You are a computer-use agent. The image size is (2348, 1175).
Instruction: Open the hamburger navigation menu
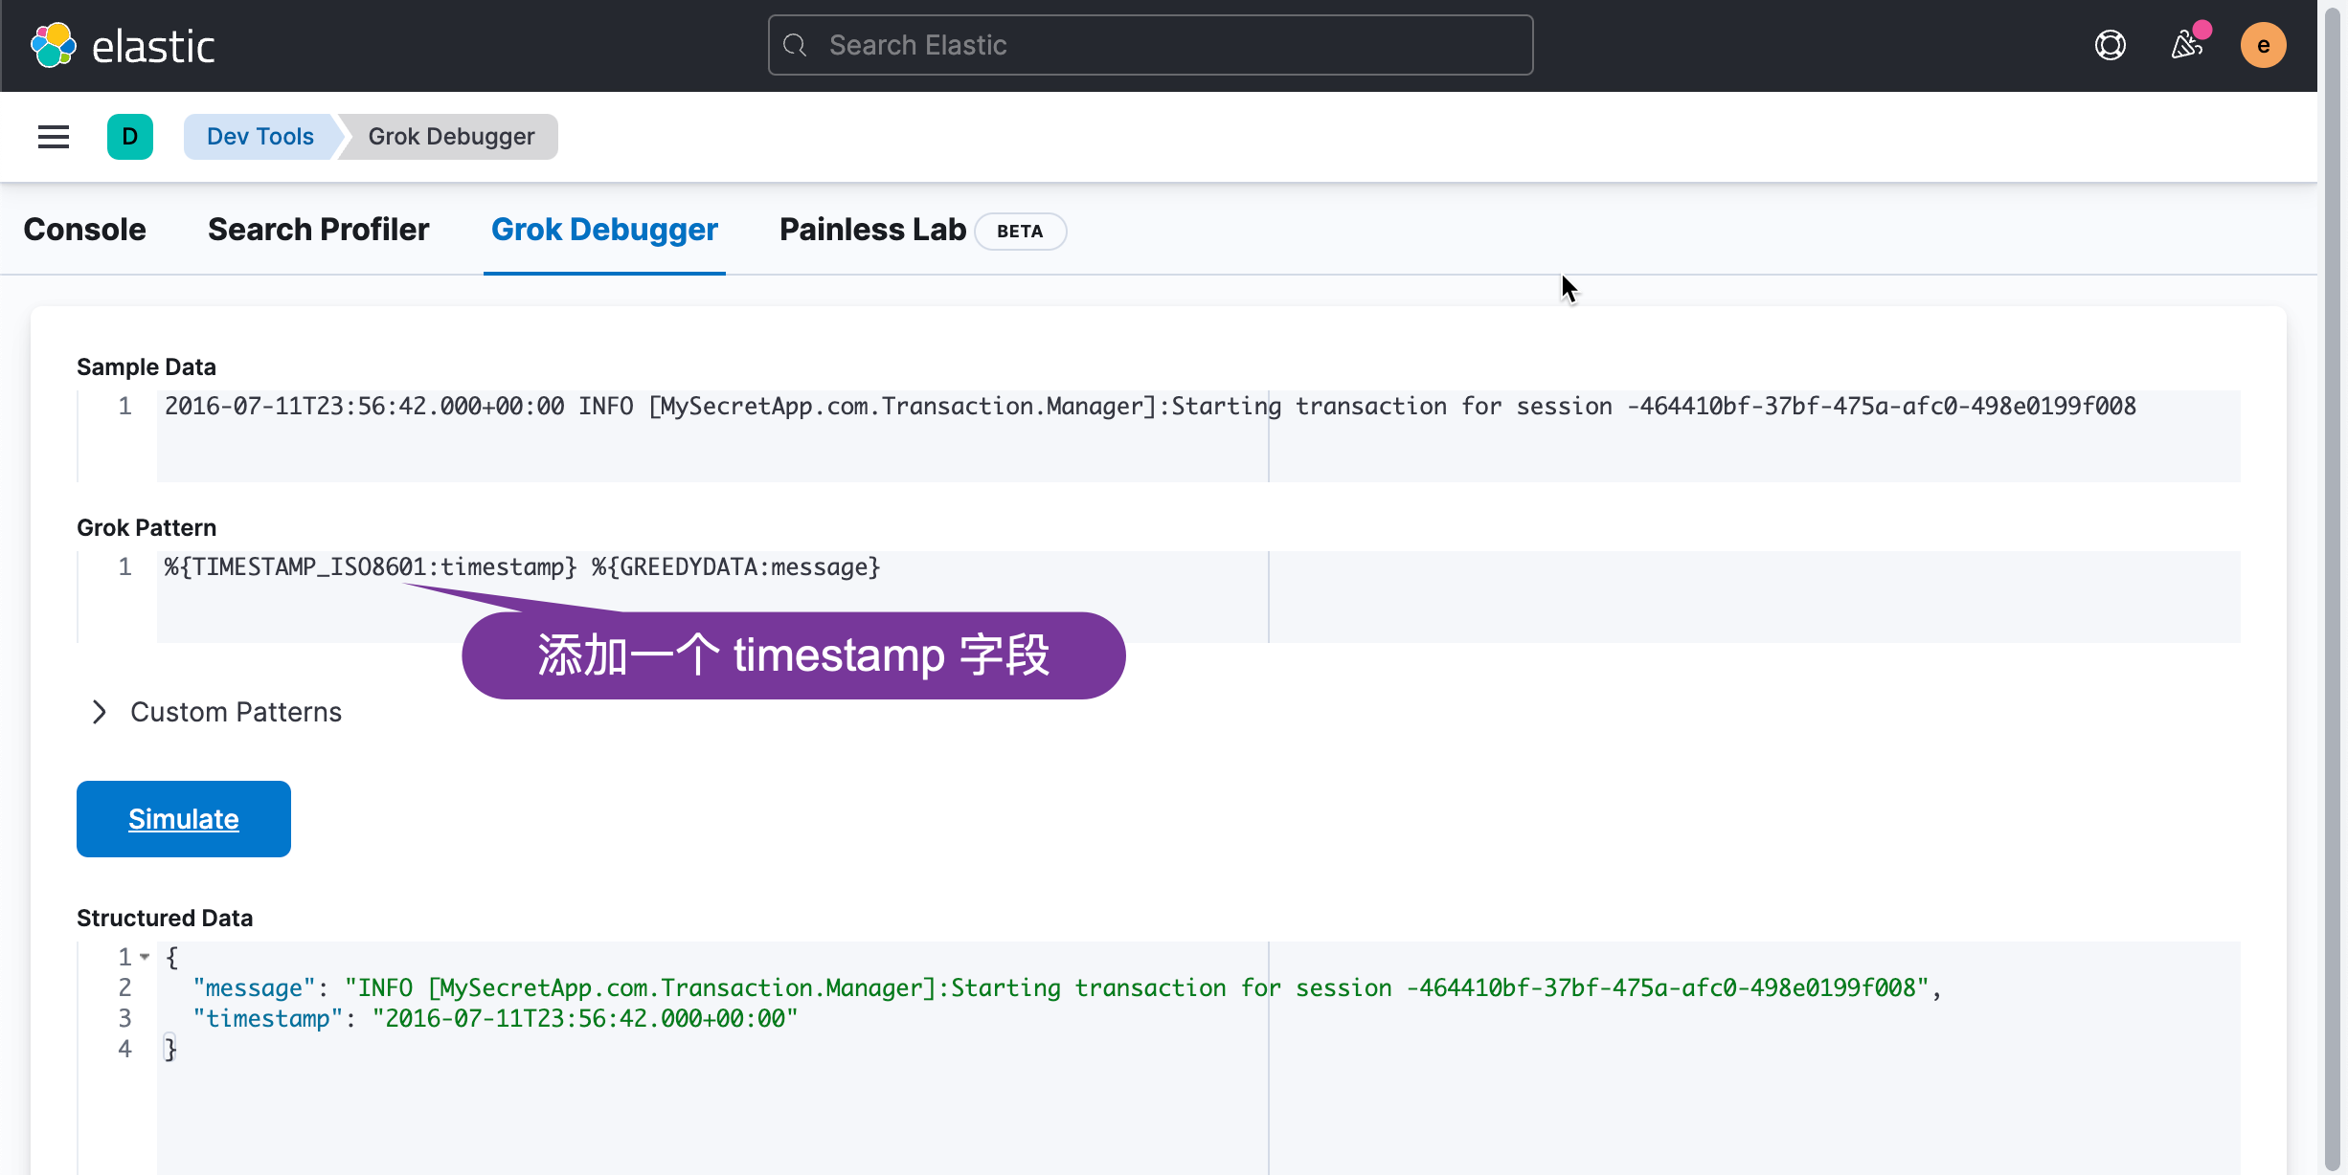tap(53, 137)
